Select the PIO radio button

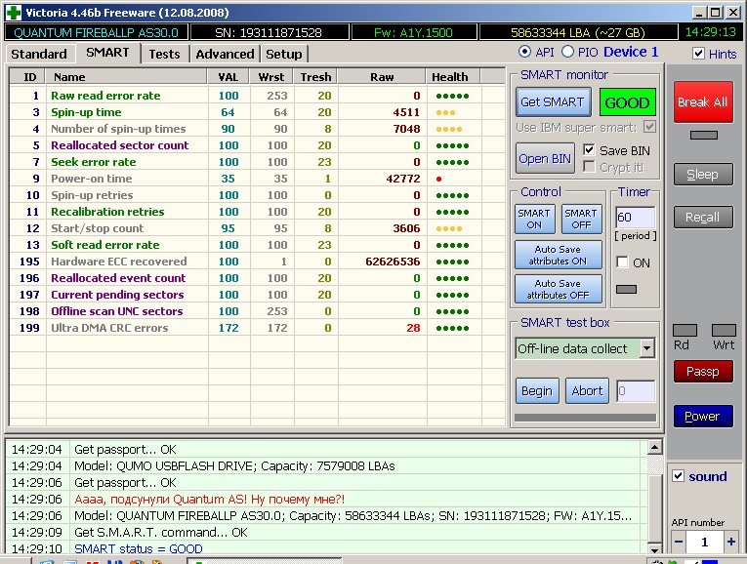point(567,52)
